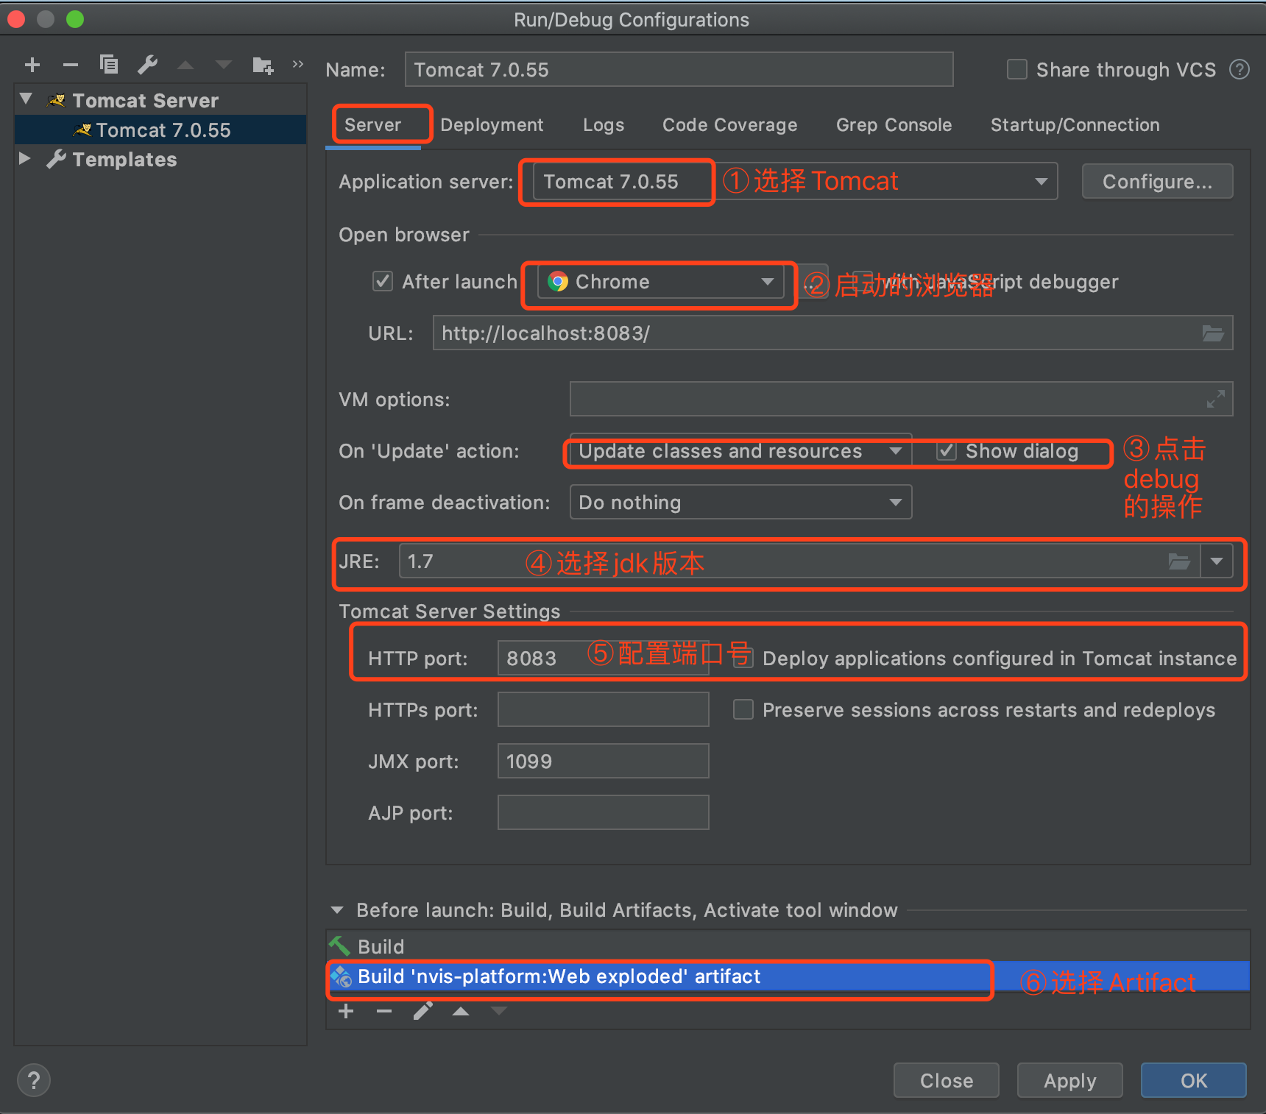Screen dimensions: 1266x1114
Task: Switch to Logs tab
Action: pyautogui.click(x=604, y=125)
